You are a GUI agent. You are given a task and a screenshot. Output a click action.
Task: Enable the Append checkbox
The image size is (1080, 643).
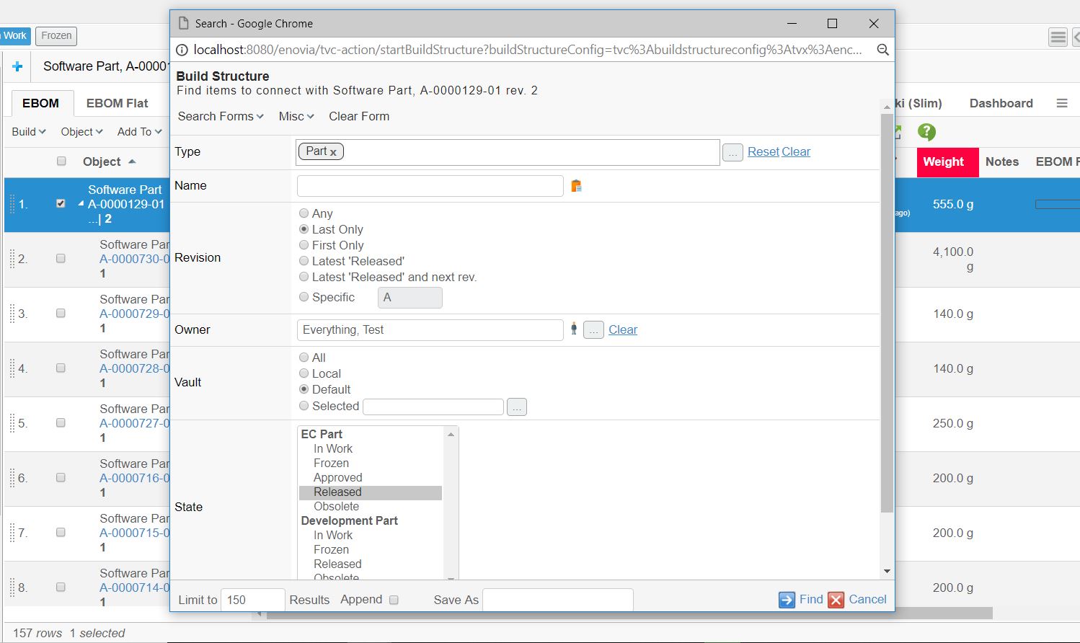click(394, 600)
